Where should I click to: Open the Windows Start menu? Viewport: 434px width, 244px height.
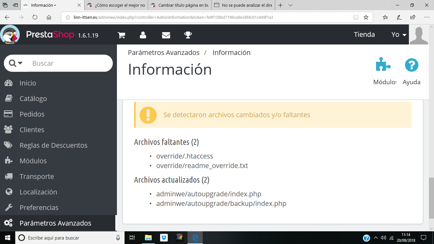pos(7,238)
